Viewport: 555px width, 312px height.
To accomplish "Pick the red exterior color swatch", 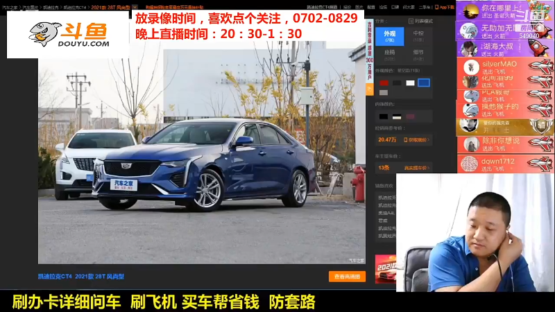I will pos(384,83).
